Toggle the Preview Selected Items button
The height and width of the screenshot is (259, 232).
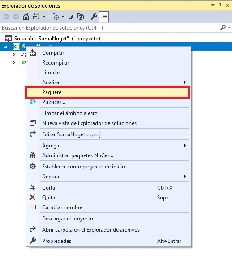[104, 17]
